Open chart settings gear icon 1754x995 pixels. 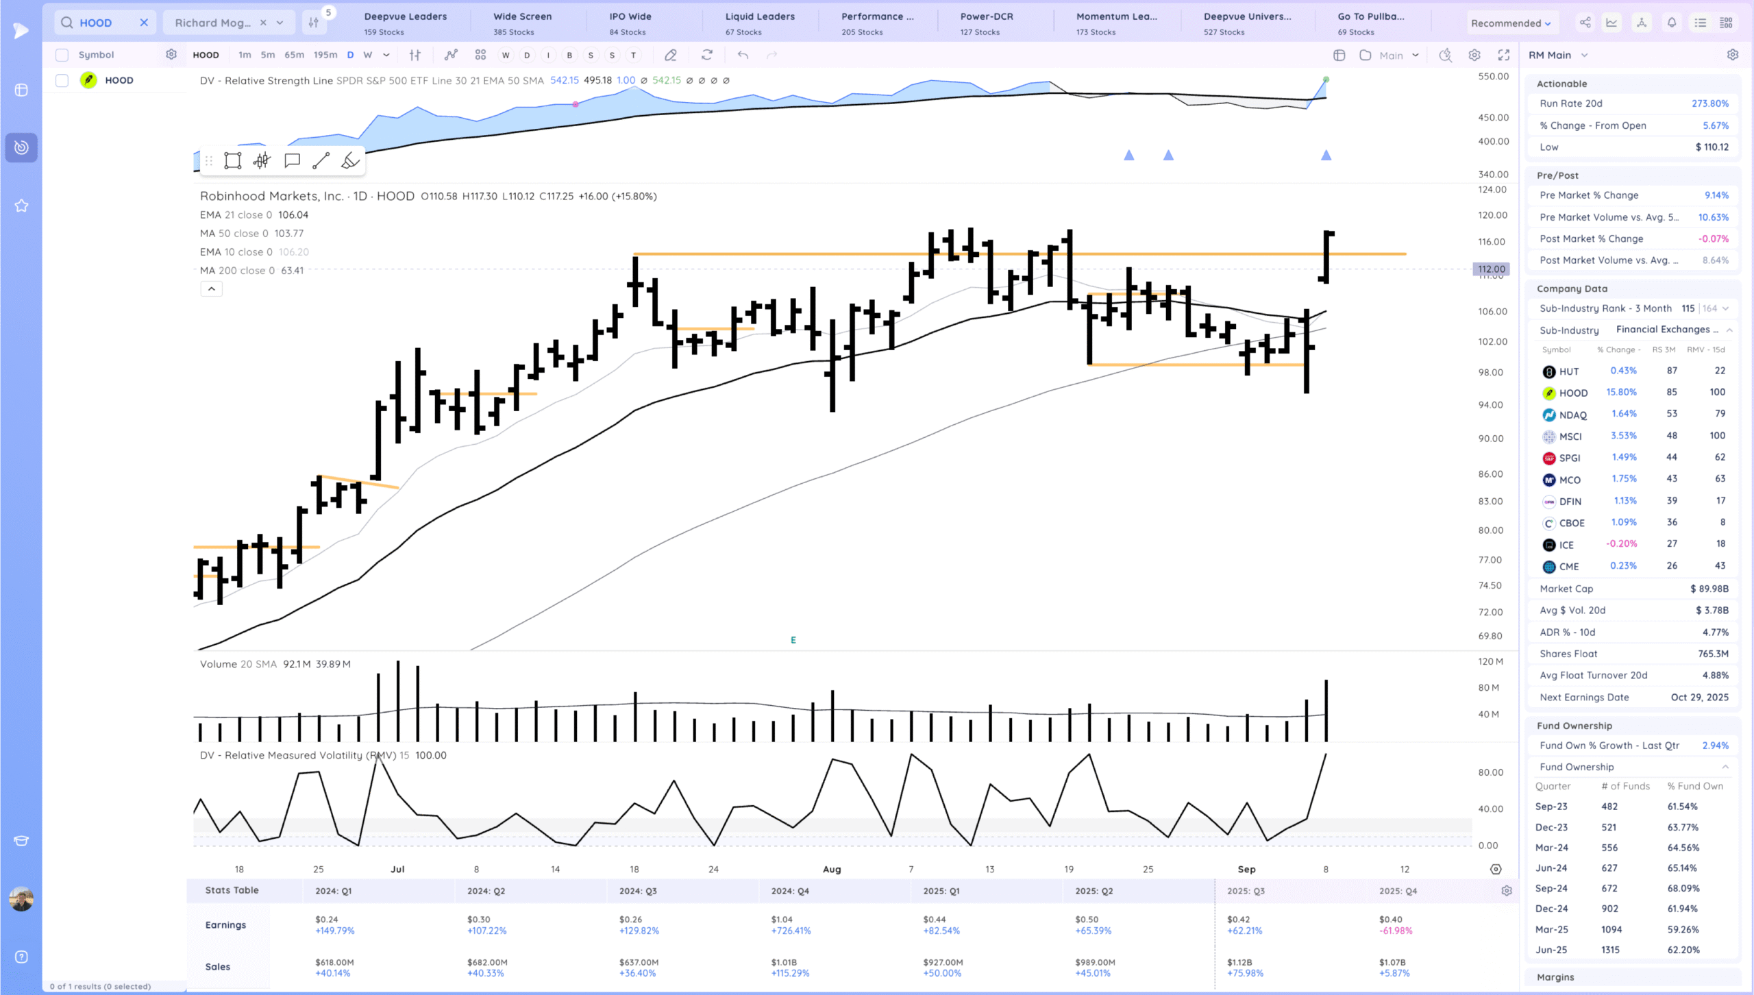point(1474,55)
